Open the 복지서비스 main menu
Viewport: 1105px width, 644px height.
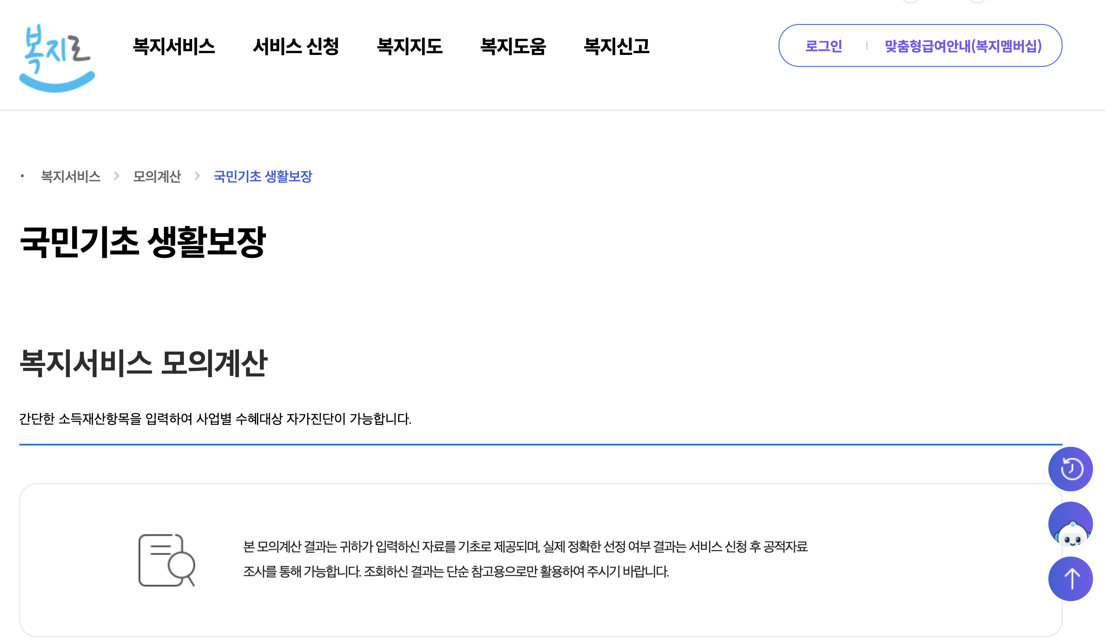point(174,46)
